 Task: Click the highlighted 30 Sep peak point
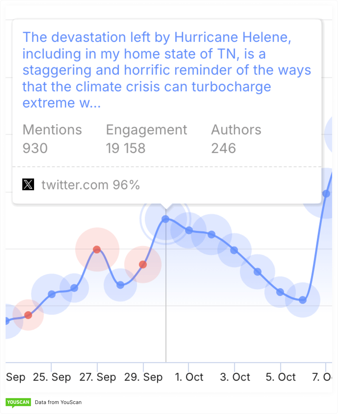pyautogui.click(x=165, y=219)
